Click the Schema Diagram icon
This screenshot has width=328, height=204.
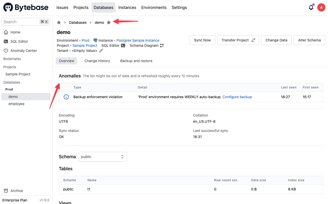[162, 46]
